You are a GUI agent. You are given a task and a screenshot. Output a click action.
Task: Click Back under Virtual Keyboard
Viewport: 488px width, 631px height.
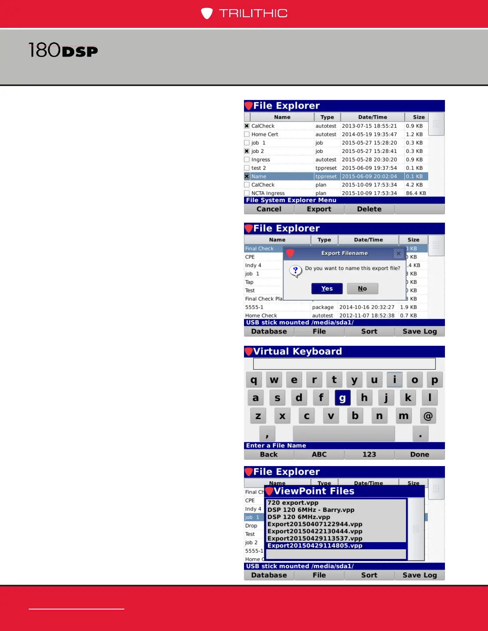click(x=269, y=455)
